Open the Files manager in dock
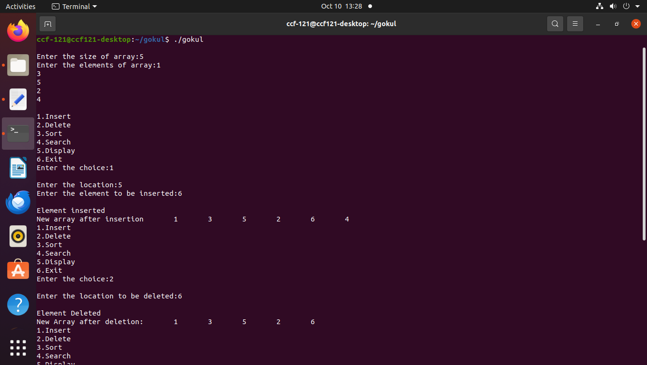The width and height of the screenshot is (647, 365). (18, 65)
